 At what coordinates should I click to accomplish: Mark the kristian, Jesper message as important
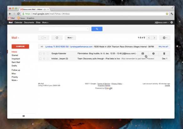48,59
